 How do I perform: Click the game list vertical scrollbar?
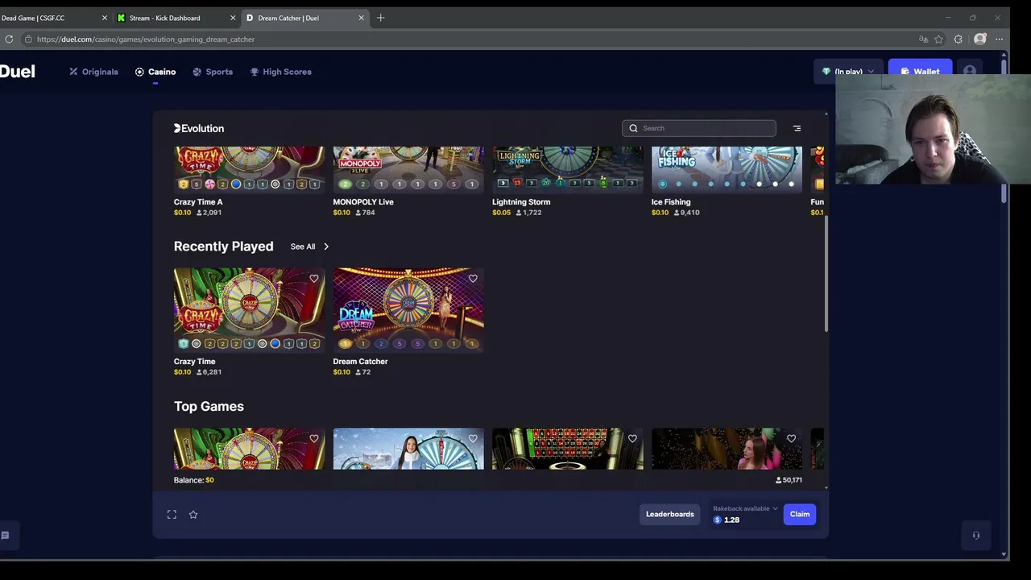pos(826,274)
